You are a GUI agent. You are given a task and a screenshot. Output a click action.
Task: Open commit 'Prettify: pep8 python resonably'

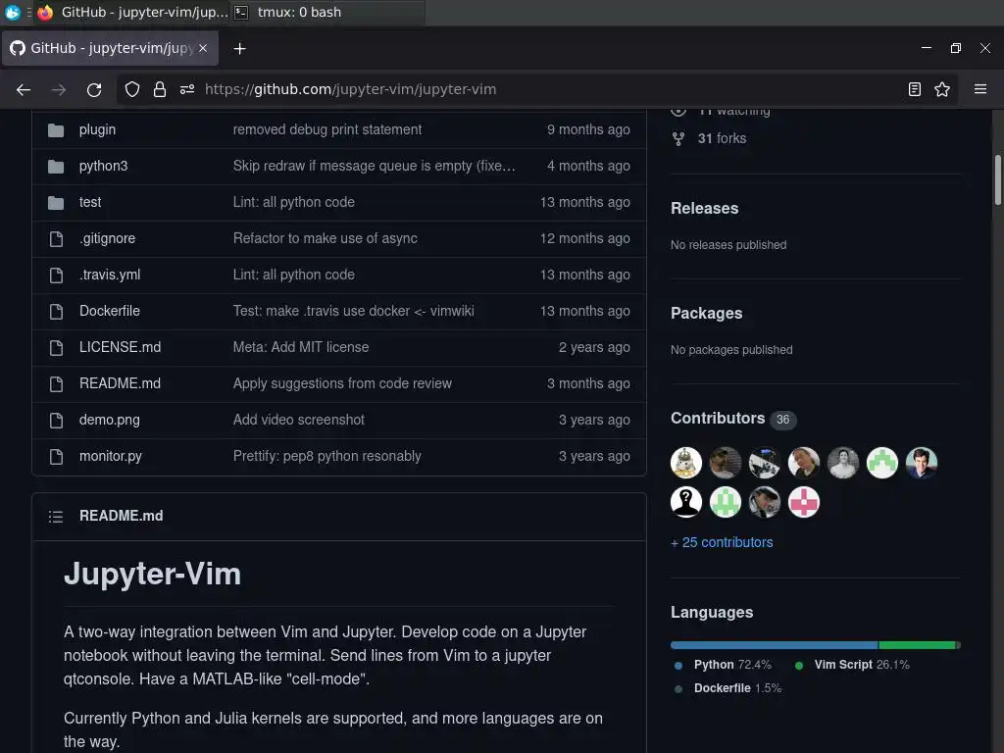[x=327, y=456]
